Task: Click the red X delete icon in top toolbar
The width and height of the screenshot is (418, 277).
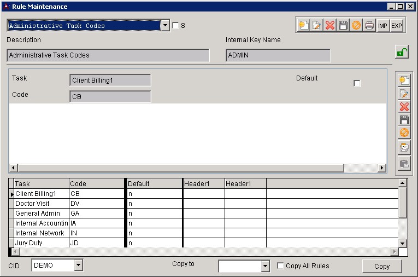Action: 329,25
